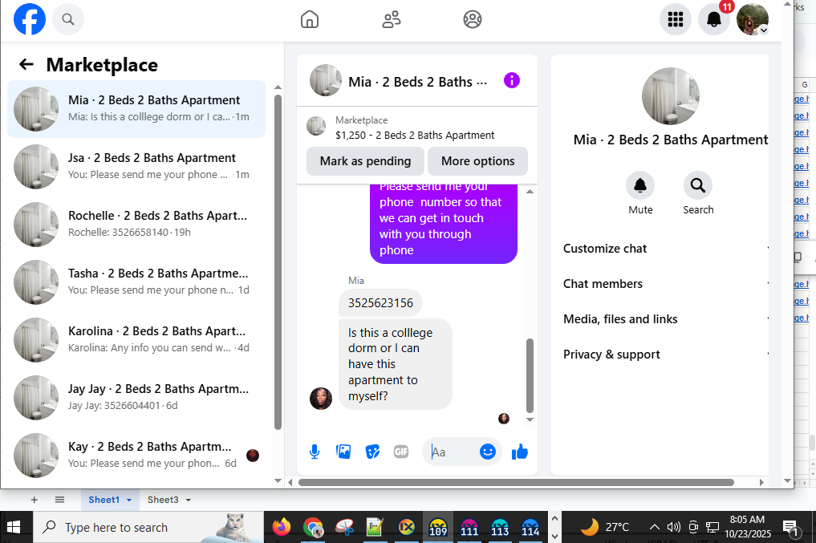Click the chat header title Mia · 2 Beds

click(417, 82)
